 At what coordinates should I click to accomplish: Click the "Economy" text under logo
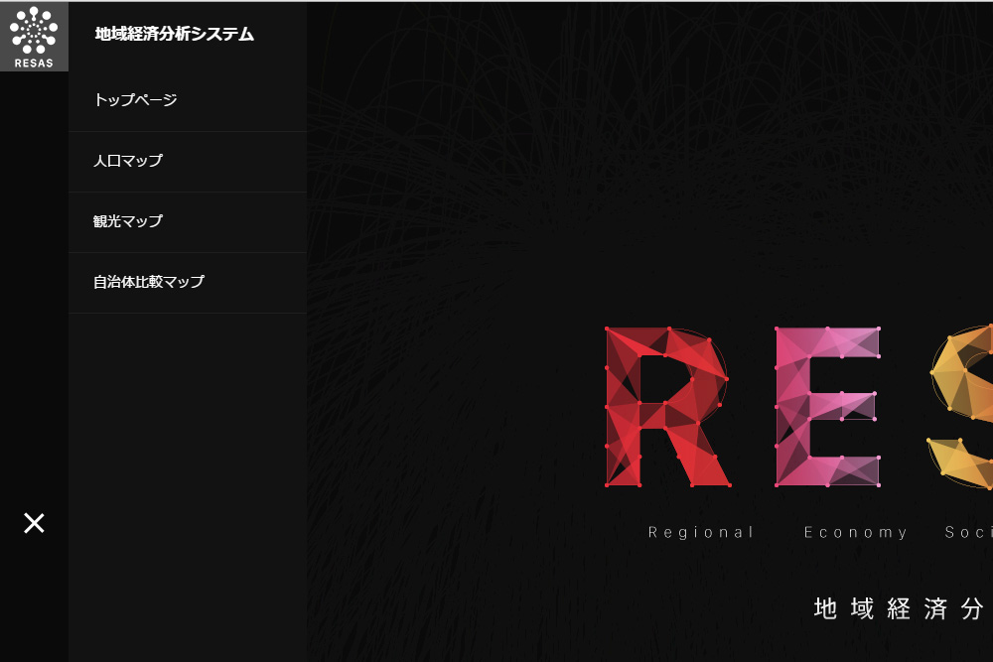click(856, 533)
